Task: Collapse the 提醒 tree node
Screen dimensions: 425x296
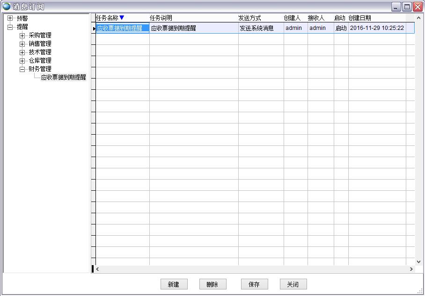Action: [x=10, y=27]
